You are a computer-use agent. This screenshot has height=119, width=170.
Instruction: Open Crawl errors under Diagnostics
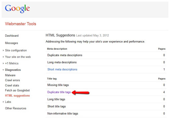point(12,80)
